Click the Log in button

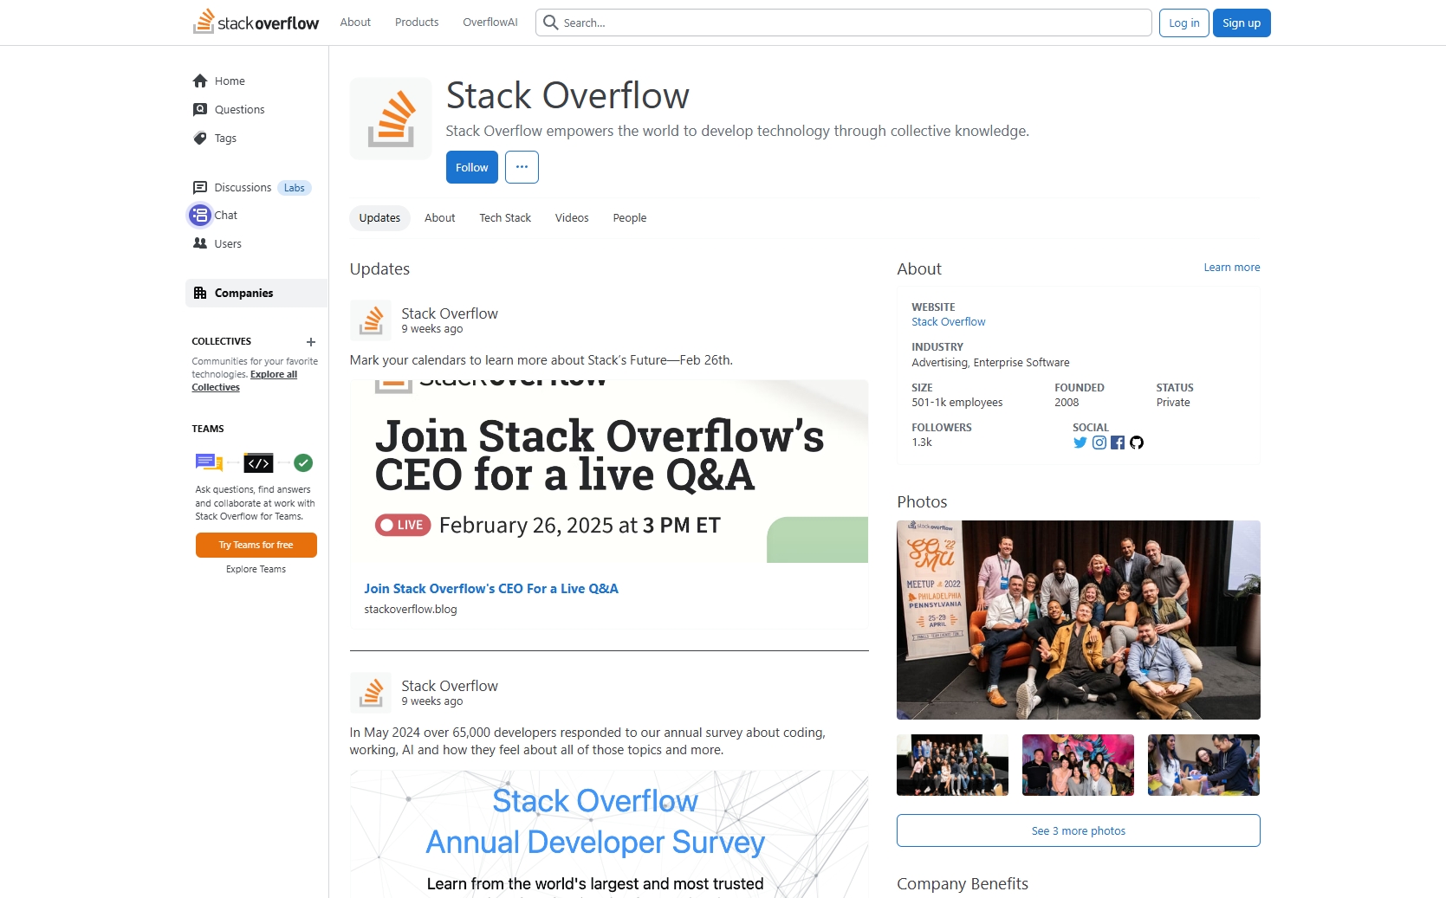click(1183, 23)
